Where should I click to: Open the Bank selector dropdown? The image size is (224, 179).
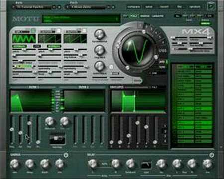click(x=32, y=7)
